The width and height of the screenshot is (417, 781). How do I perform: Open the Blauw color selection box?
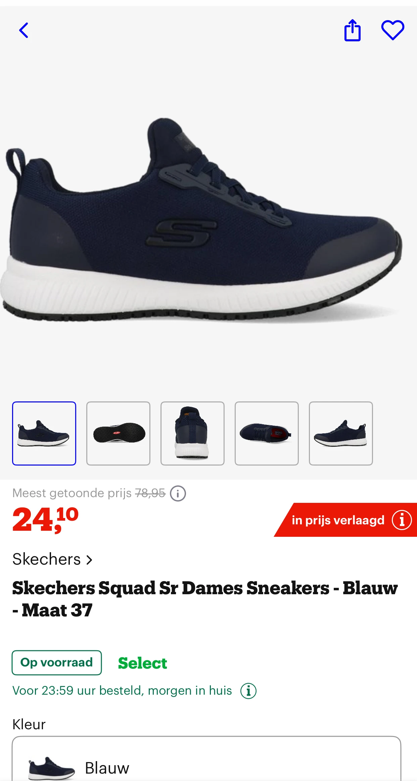tap(206, 759)
